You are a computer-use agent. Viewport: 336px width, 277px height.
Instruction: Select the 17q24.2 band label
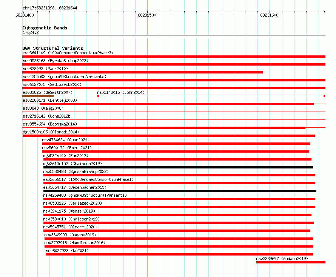[31, 32]
